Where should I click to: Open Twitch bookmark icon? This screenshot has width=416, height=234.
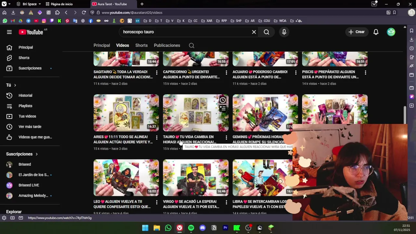coord(52,21)
